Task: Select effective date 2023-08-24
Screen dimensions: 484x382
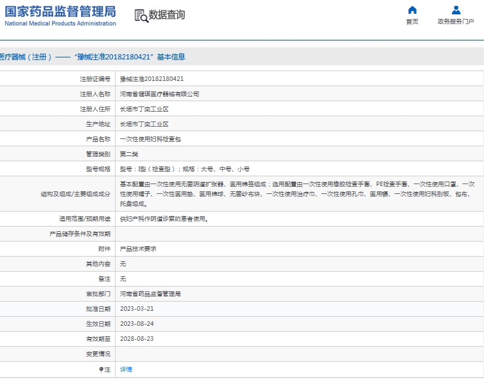Action: [137, 324]
